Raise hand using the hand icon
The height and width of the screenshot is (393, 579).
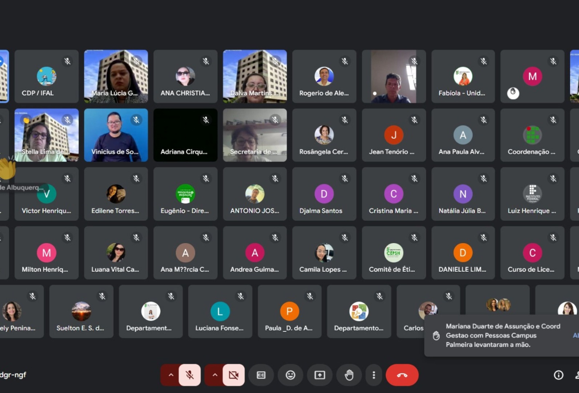tap(349, 375)
